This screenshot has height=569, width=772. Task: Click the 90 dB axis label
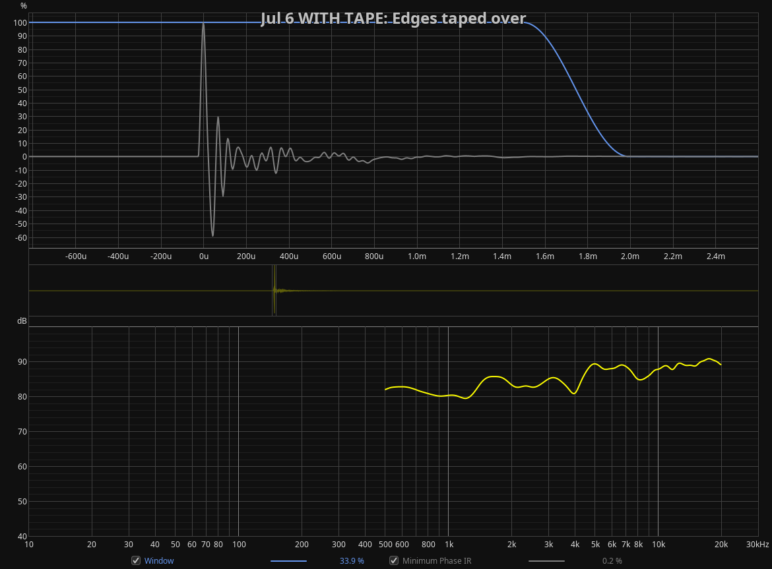point(22,362)
